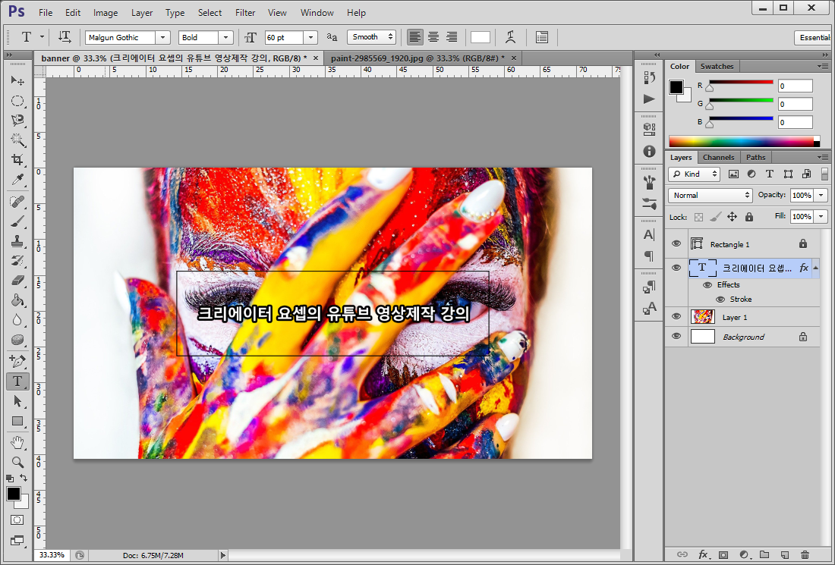Toggle Stroke effect visibility
This screenshot has height=565, width=835.
(x=720, y=300)
